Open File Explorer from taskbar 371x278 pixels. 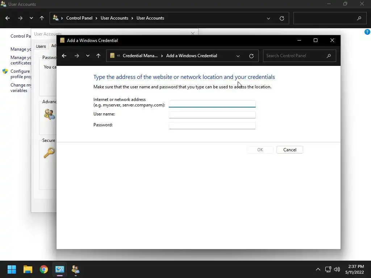point(28,269)
